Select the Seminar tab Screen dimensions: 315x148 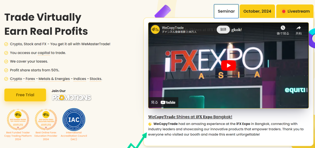pyautogui.click(x=226, y=11)
